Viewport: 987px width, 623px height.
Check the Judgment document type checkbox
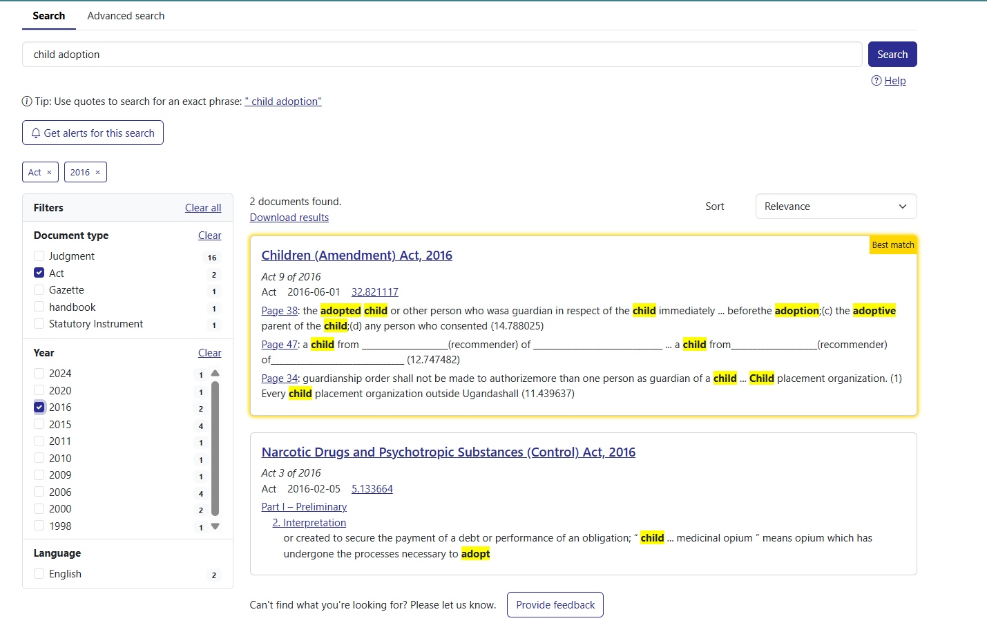pos(39,256)
